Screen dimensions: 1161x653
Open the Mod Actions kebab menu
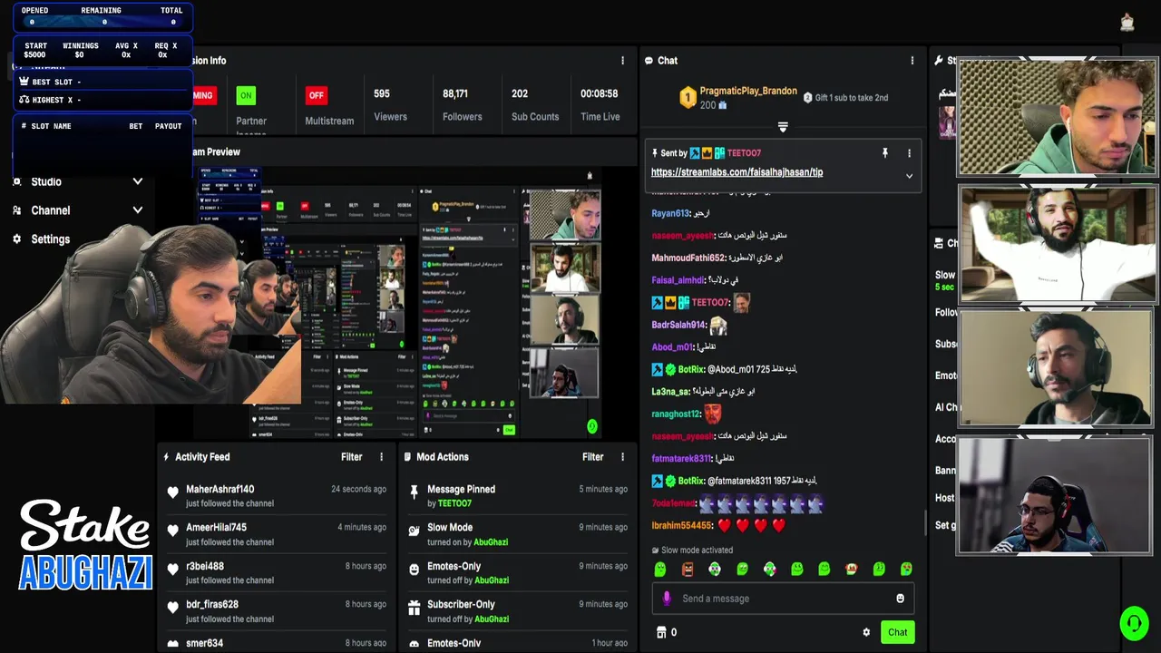622,457
